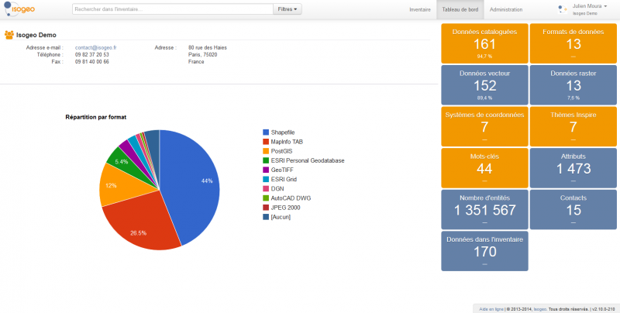620x313 pixels.
Task: Open the Aide en ligne footer link
Action: tap(491, 308)
